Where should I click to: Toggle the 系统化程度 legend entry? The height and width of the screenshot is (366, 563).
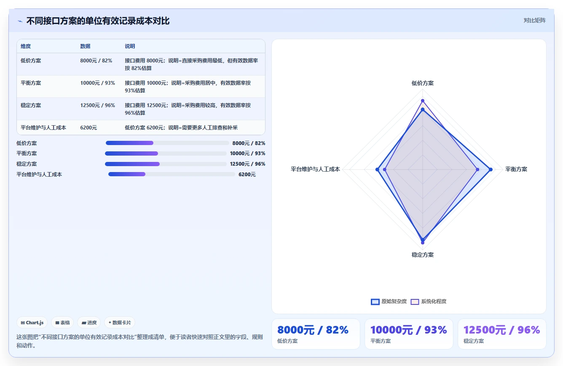click(x=429, y=301)
